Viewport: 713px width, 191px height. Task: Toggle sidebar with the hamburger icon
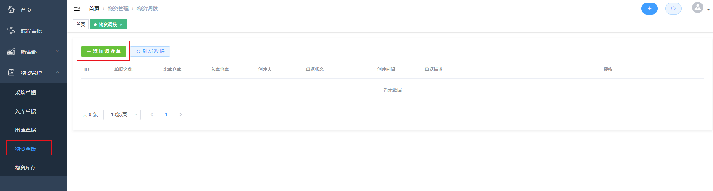click(77, 8)
